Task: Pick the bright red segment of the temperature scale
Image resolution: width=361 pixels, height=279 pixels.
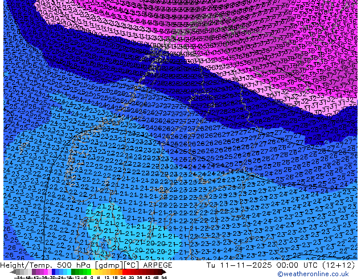Action: pyautogui.click(x=124, y=272)
